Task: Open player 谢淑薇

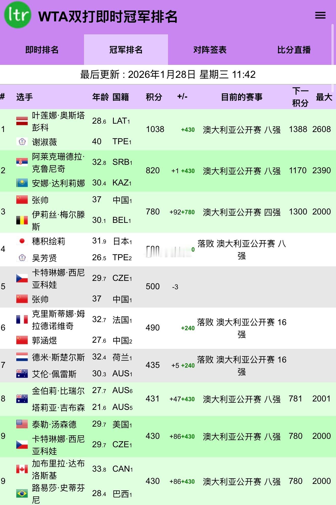Action: pos(44,142)
